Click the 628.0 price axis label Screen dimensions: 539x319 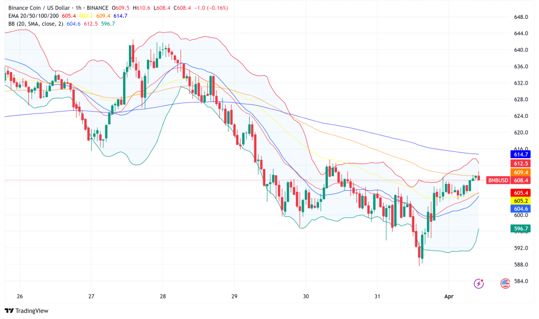(x=521, y=99)
